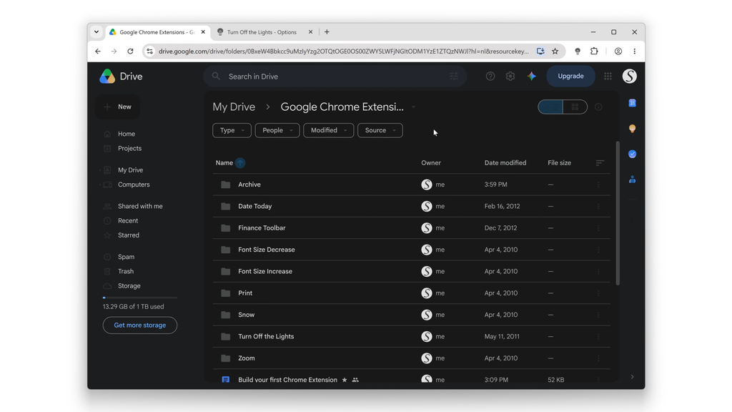Open Storage in sidebar
This screenshot has width=732, height=412.
tap(129, 286)
